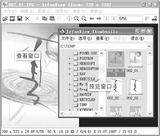Click the Paste clipboard icon
This screenshot has height=136, width=160.
click(x=52, y=19)
